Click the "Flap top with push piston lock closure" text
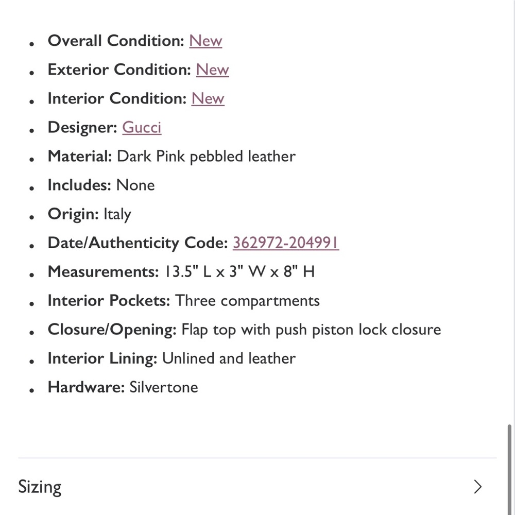 click(x=311, y=330)
